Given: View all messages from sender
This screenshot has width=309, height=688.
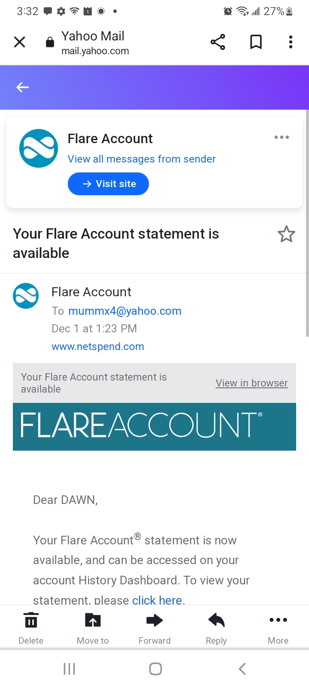Looking at the screenshot, I should 142,159.
